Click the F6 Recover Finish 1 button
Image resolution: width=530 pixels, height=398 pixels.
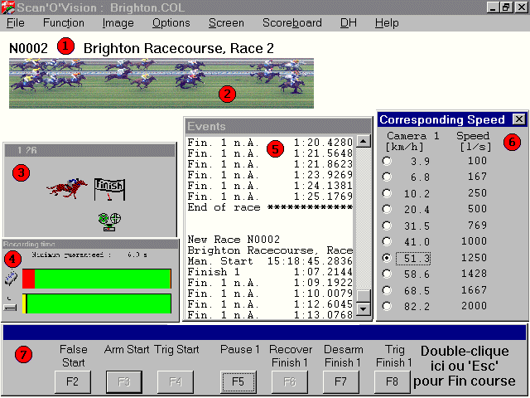tap(290, 381)
